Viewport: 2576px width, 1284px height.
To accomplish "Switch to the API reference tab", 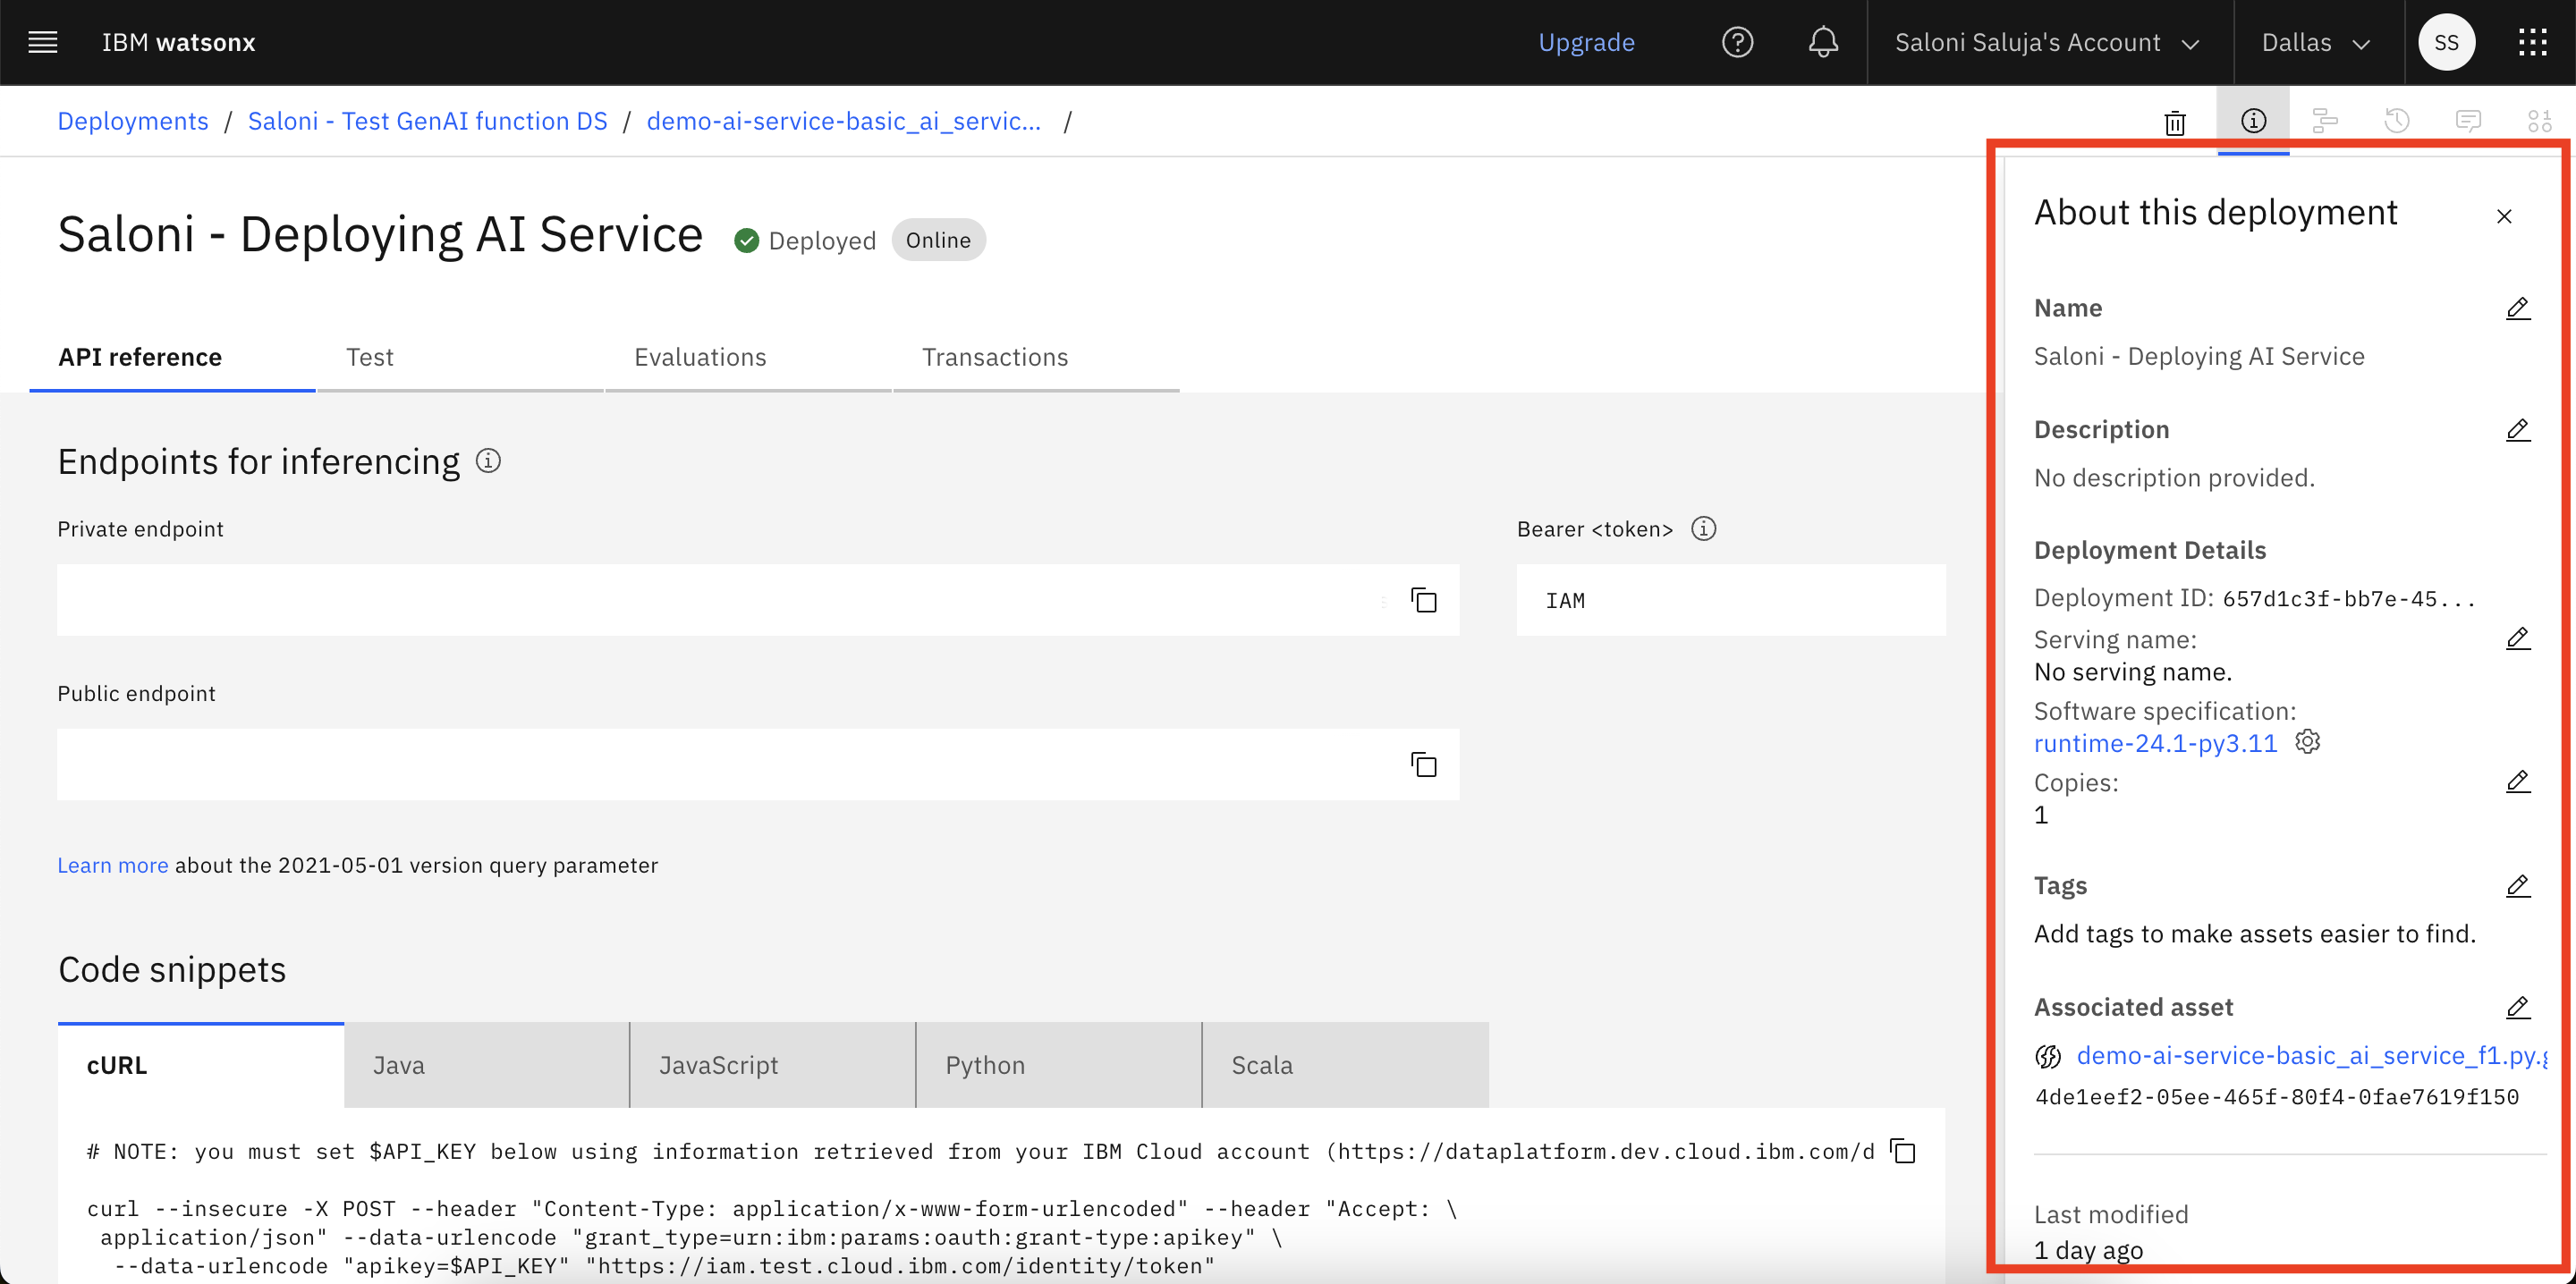I will (x=172, y=357).
